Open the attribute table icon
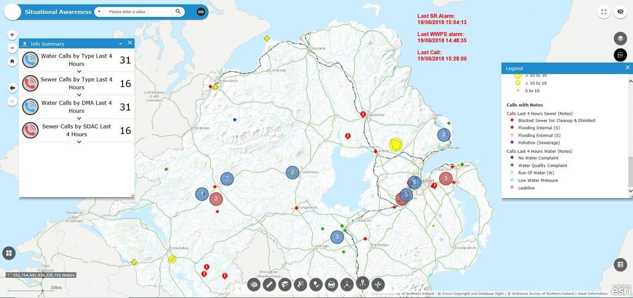 pyautogui.click(x=620, y=265)
